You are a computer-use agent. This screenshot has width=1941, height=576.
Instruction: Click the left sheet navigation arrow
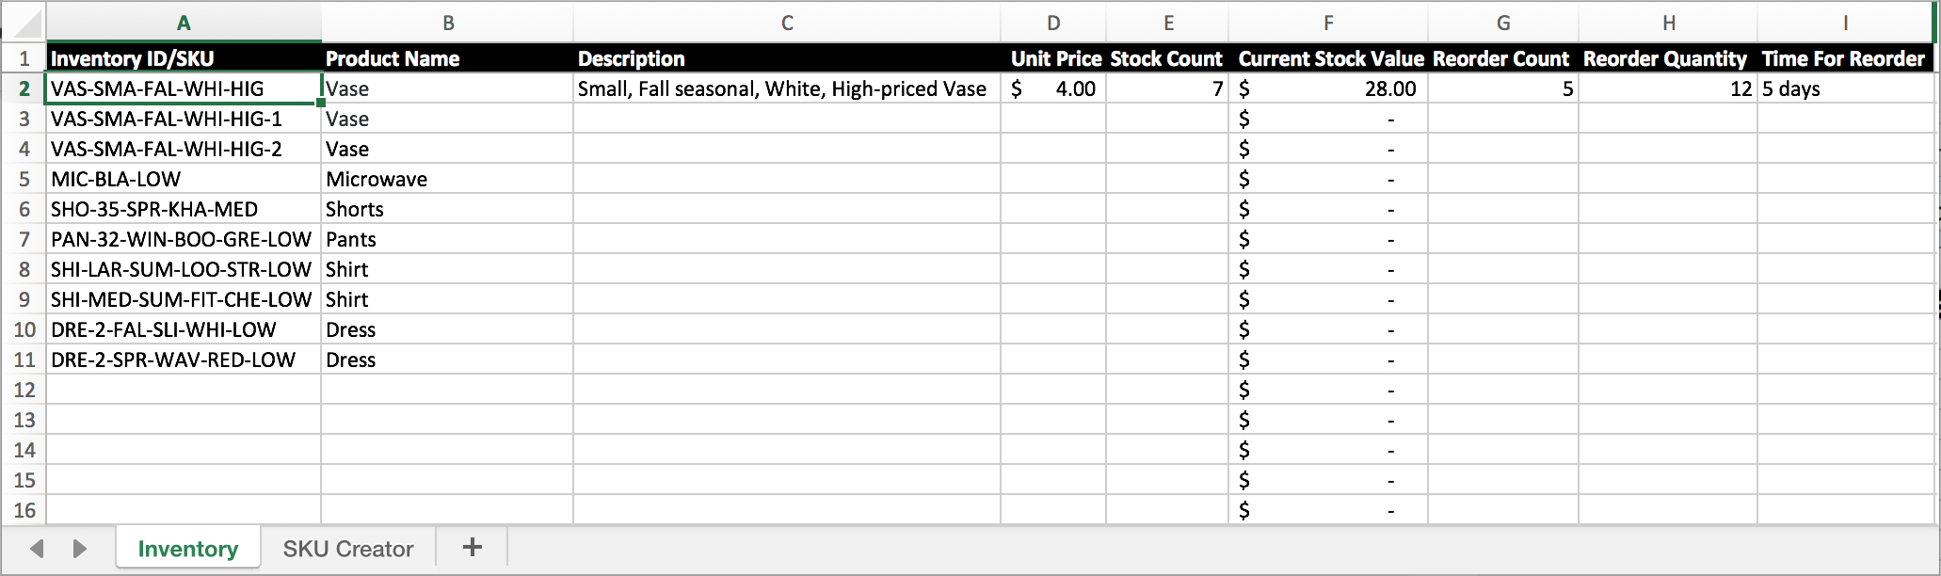pos(36,547)
